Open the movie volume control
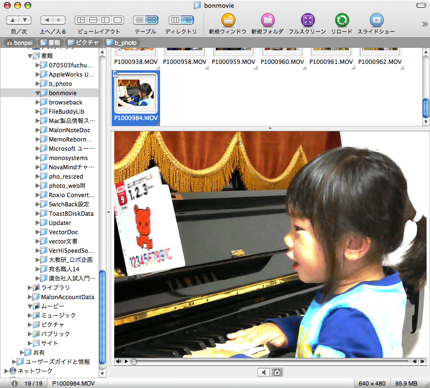The height and width of the screenshot is (388, 430). [x=119, y=362]
